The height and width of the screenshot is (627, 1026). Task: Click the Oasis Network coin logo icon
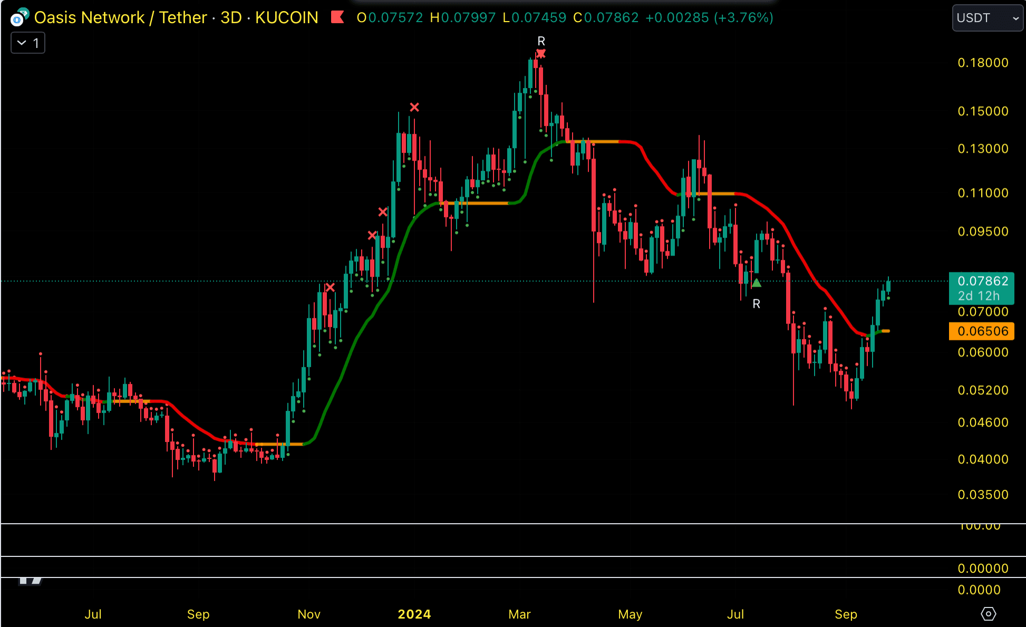tap(19, 17)
